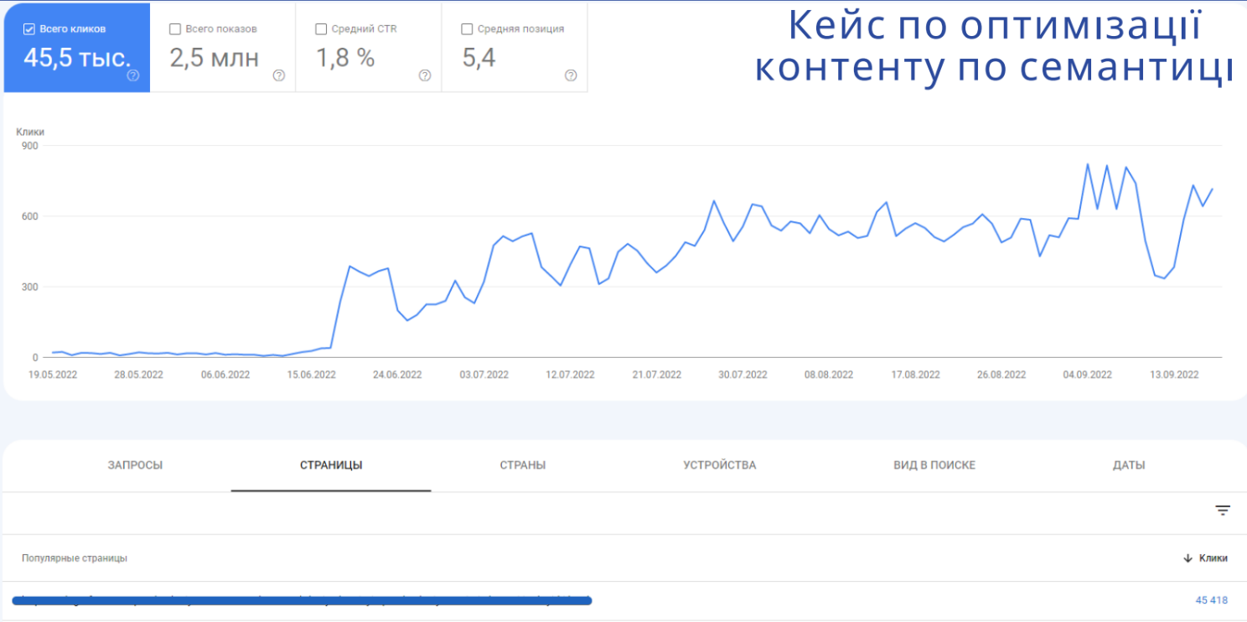Open the table filter icon
The image size is (1247, 622).
coord(1223,511)
